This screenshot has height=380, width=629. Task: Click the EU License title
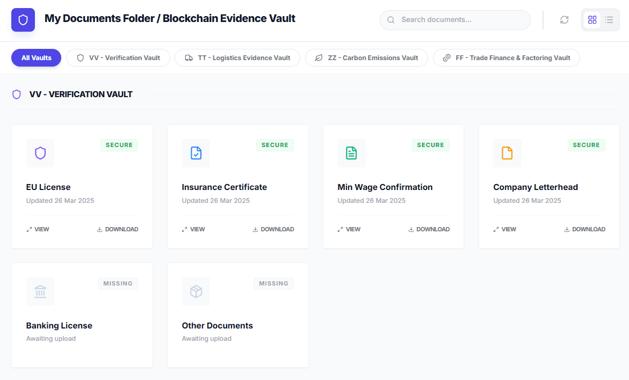pos(48,187)
